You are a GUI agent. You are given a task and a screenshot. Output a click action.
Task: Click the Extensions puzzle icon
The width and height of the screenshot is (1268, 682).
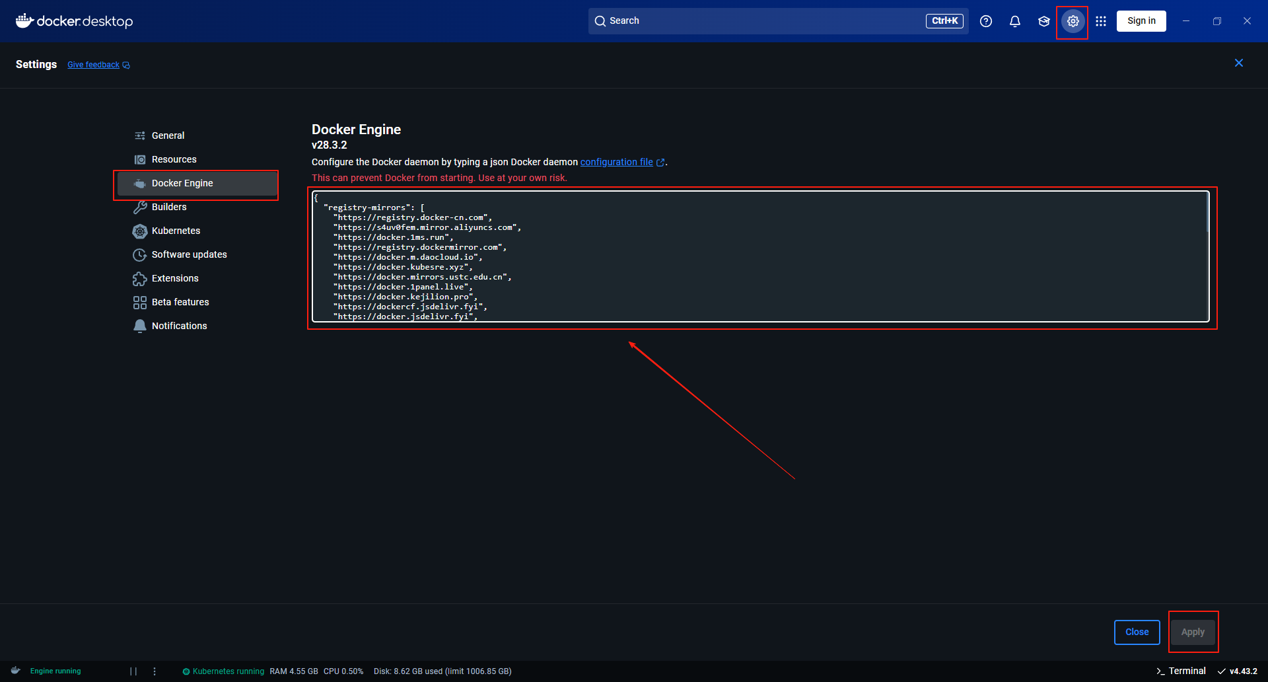pyautogui.click(x=140, y=279)
